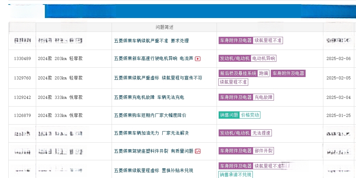Viewport: 356px width, 178px height.
Task: Click the 电动机异响 tag
Action: click(x=264, y=58)
